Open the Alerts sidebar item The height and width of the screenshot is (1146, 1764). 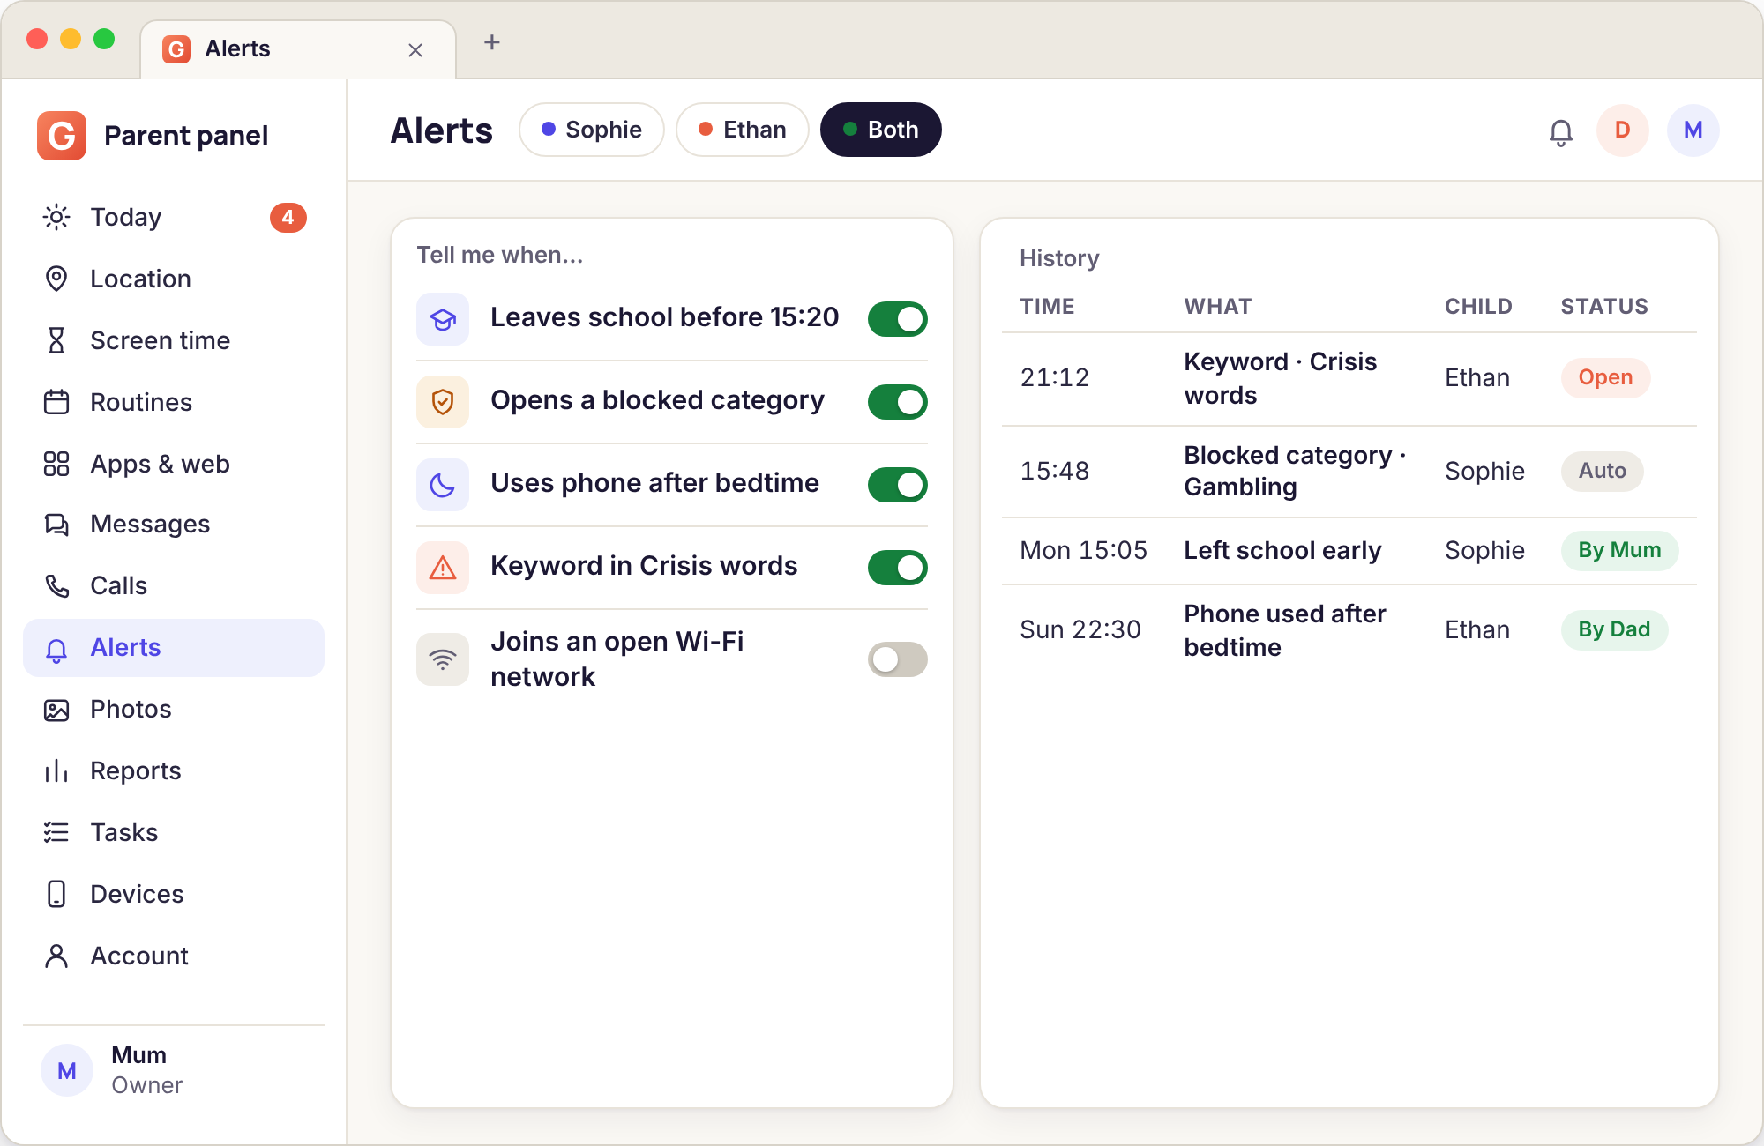tap(174, 648)
